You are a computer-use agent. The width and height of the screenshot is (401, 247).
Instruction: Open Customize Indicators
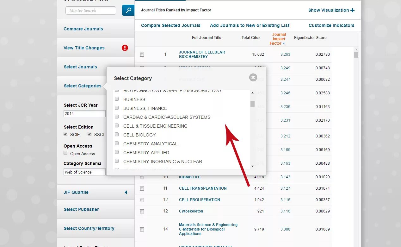[x=331, y=25]
